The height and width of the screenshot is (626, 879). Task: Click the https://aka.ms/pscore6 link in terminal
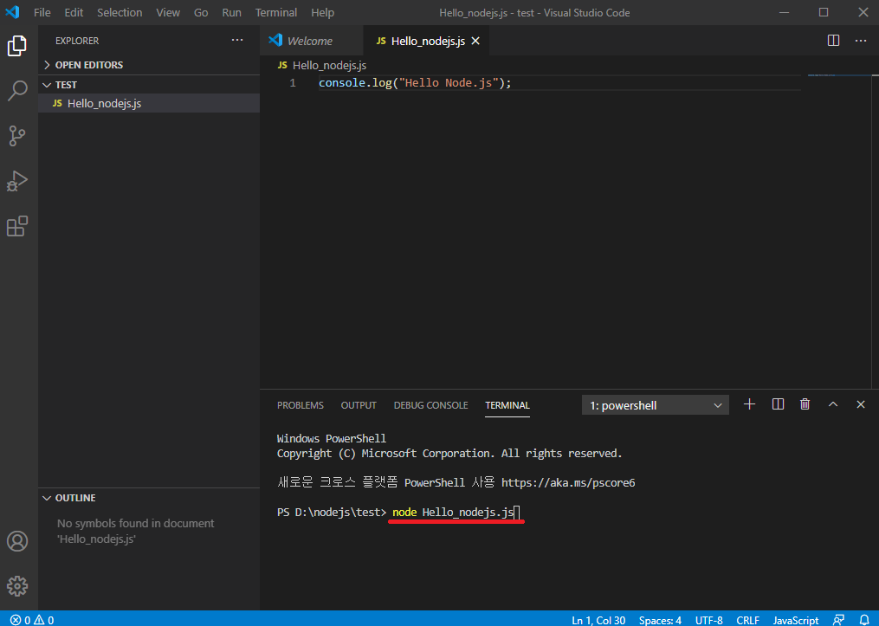tap(568, 482)
